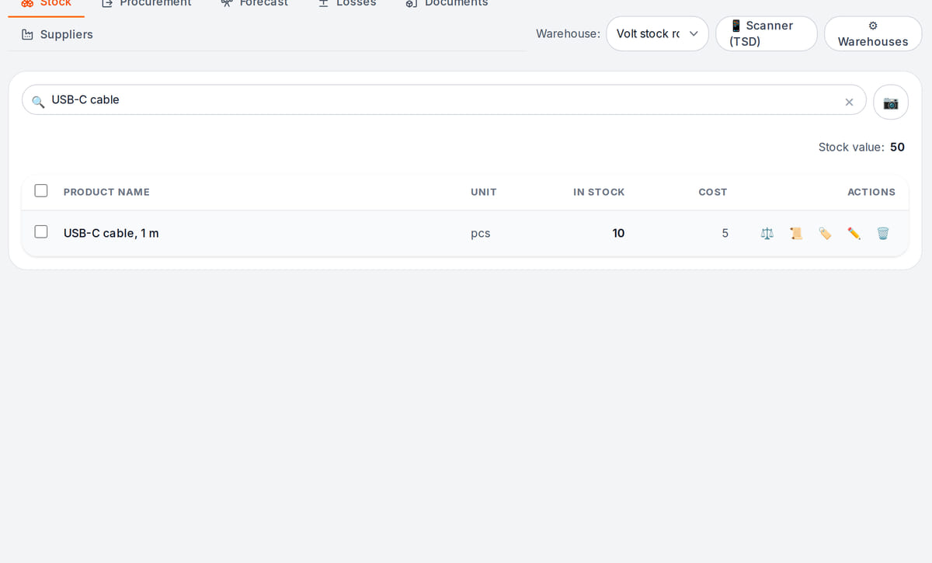This screenshot has height=563, width=932.
Task: Open the Losses tab
Action: [x=347, y=3]
